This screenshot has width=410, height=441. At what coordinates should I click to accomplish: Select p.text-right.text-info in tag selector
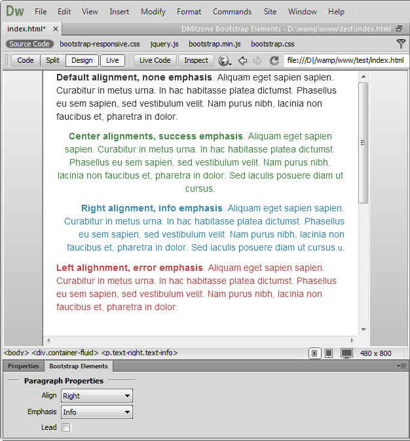click(140, 353)
